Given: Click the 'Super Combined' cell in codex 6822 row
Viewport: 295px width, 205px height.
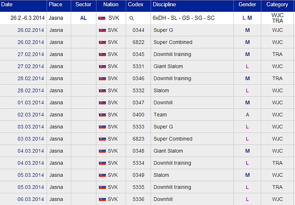Looking at the screenshot, I should [x=173, y=42].
